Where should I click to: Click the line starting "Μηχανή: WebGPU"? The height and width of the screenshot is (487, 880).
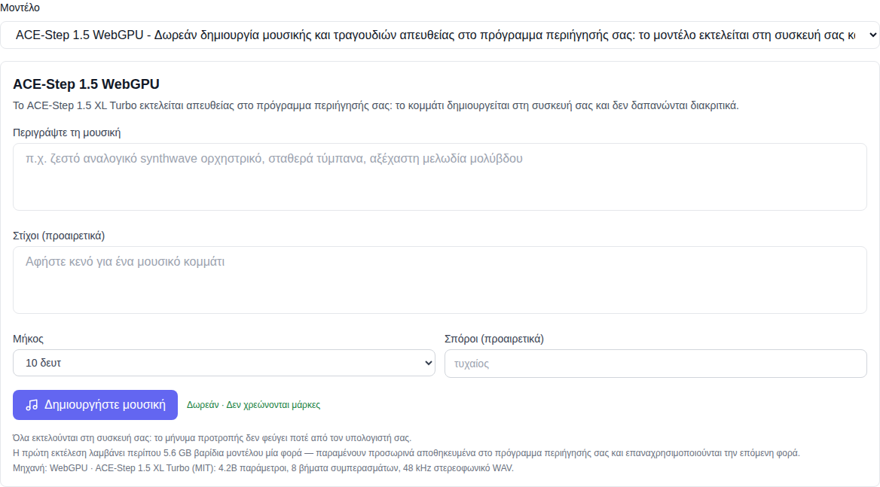click(x=263, y=468)
